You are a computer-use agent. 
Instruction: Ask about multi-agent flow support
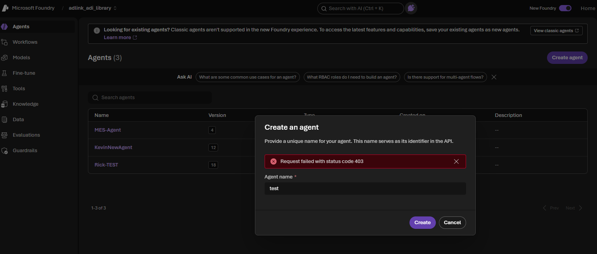[x=445, y=77]
